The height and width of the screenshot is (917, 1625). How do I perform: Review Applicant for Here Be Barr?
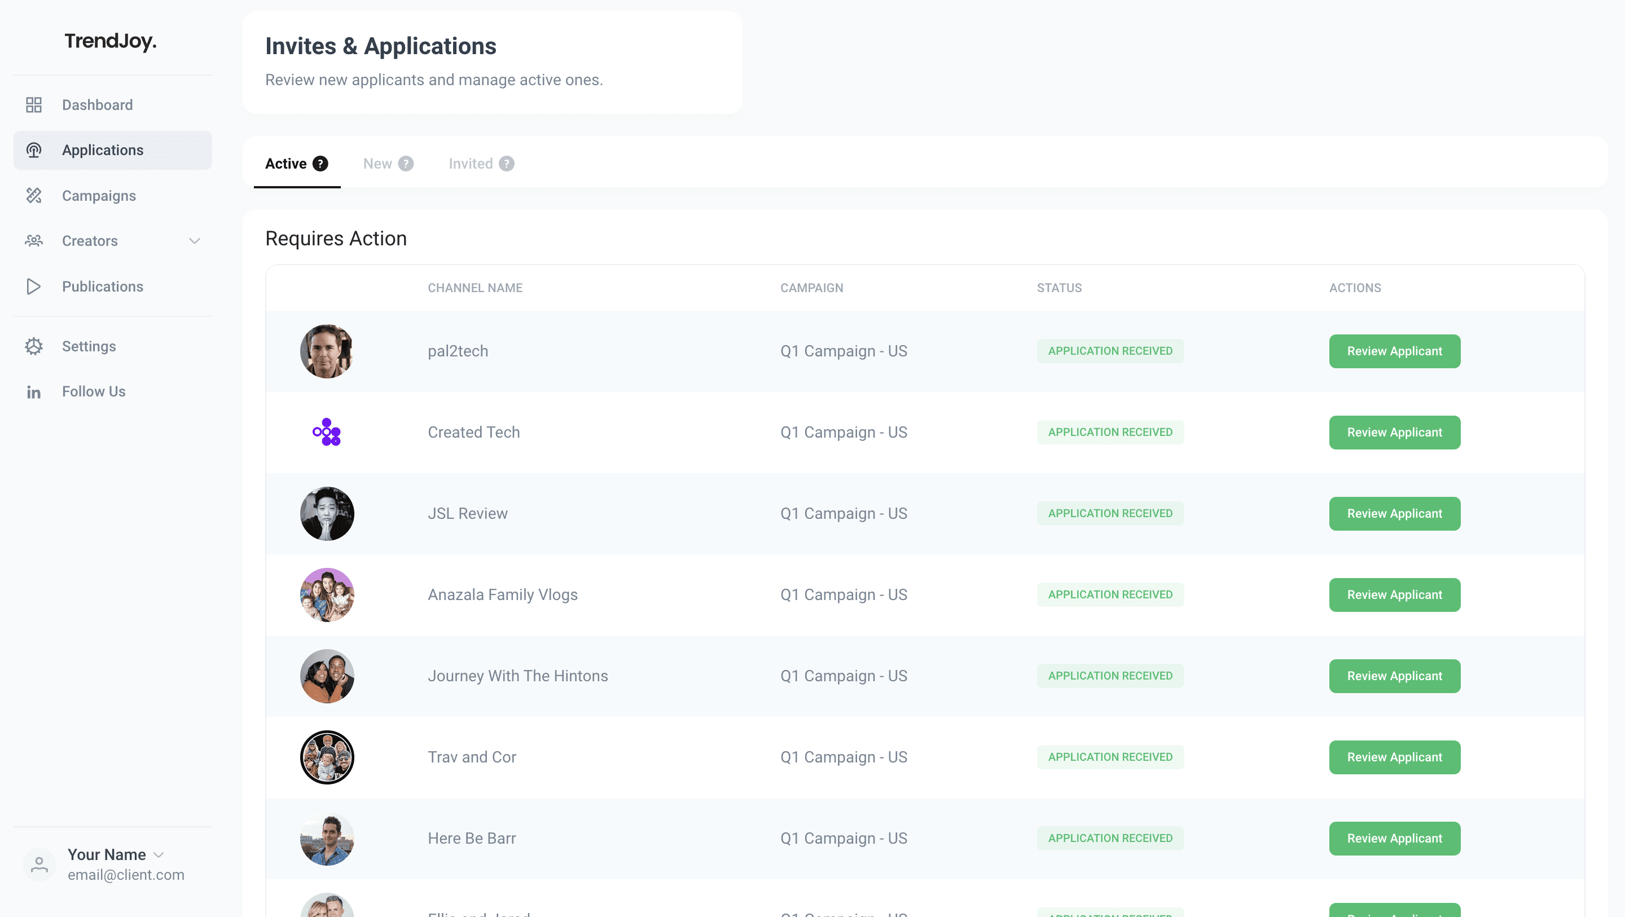point(1394,839)
